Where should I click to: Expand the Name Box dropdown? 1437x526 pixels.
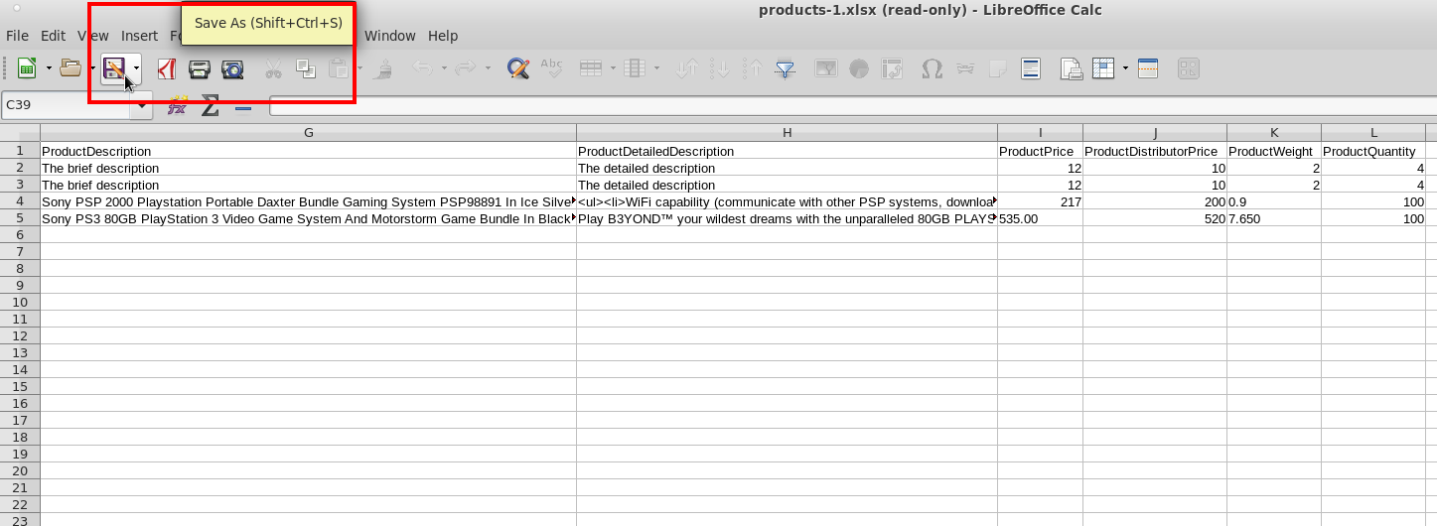tap(143, 106)
